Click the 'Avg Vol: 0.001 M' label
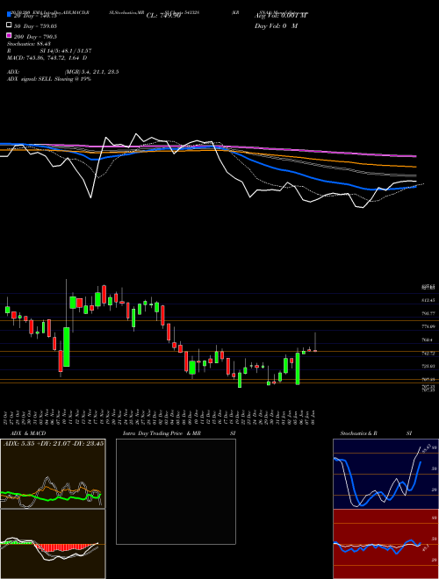Viewport: 439px width, 579px height. click(281, 16)
